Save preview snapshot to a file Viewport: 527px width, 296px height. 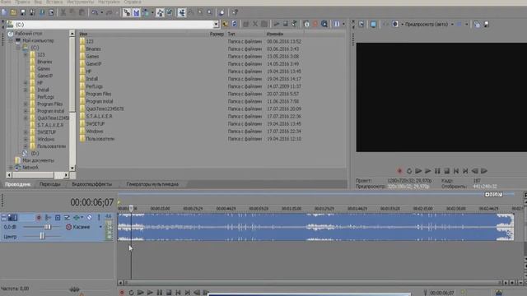coord(487,24)
